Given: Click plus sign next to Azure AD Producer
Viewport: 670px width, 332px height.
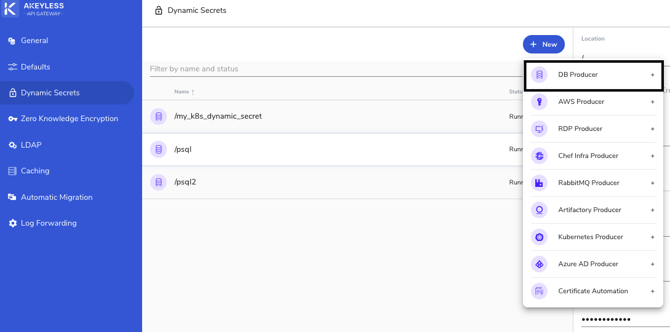Looking at the screenshot, I should [653, 264].
